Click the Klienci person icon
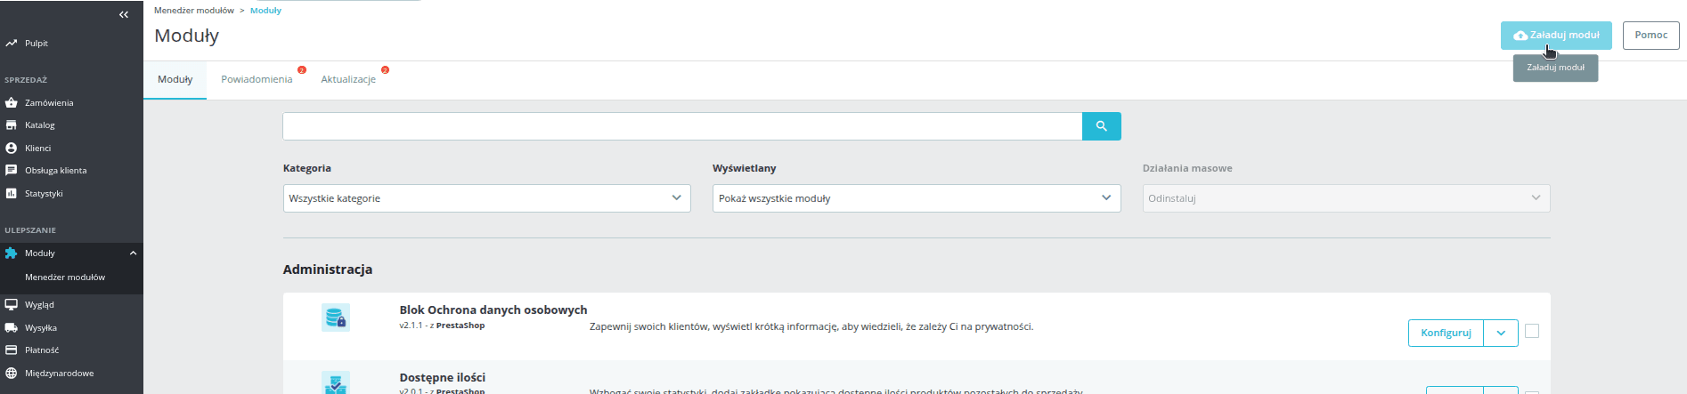Image resolution: width=1687 pixels, height=394 pixels. pos(12,149)
